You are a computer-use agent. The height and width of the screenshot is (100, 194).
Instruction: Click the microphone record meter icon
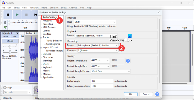[5, 22]
